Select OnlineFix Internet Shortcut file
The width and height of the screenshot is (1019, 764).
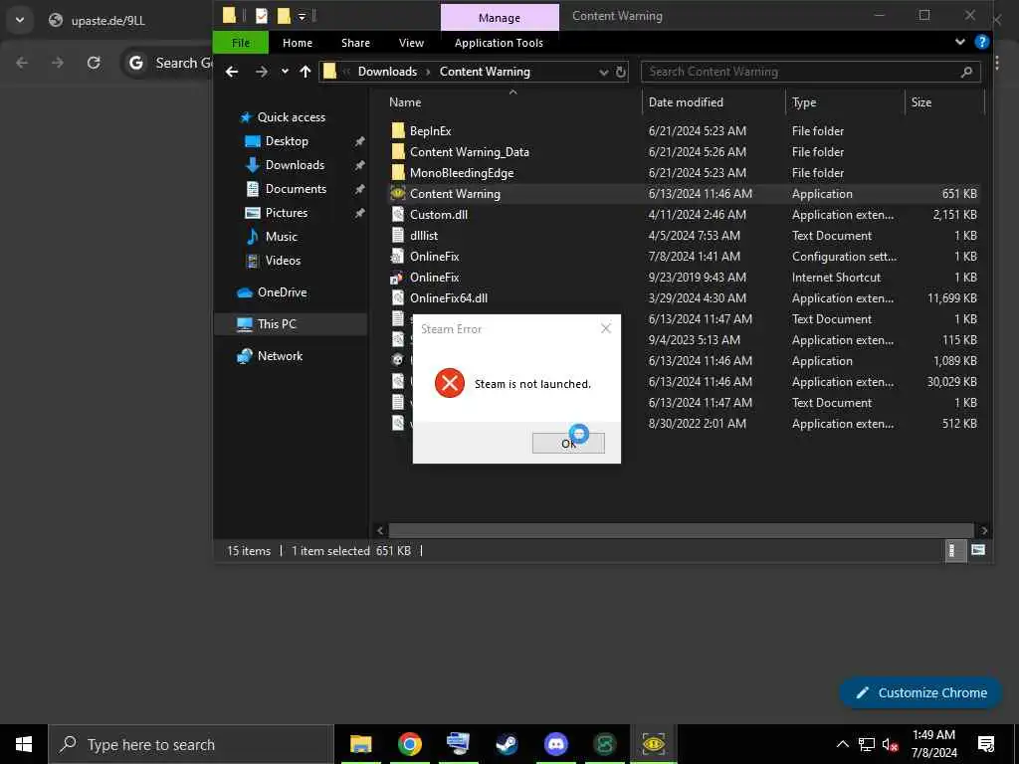(x=434, y=277)
